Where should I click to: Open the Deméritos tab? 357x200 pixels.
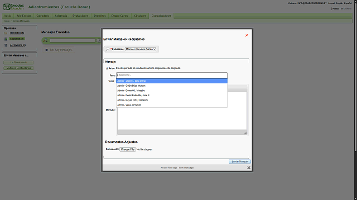(100, 16)
